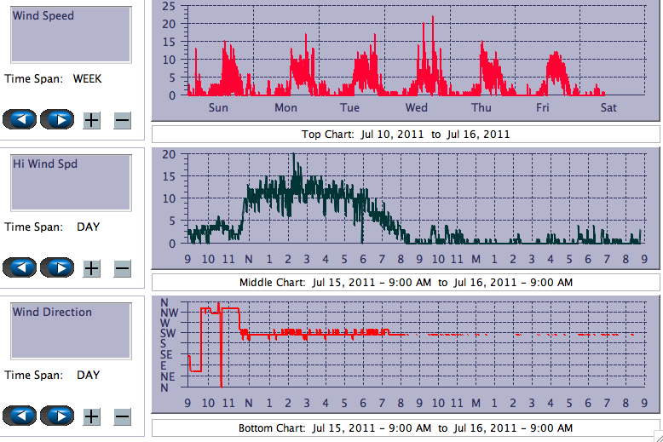This screenshot has width=663, height=442.
Task: Click minus button under Wind Direction panel
Action: pyautogui.click(x=122, y=416)
